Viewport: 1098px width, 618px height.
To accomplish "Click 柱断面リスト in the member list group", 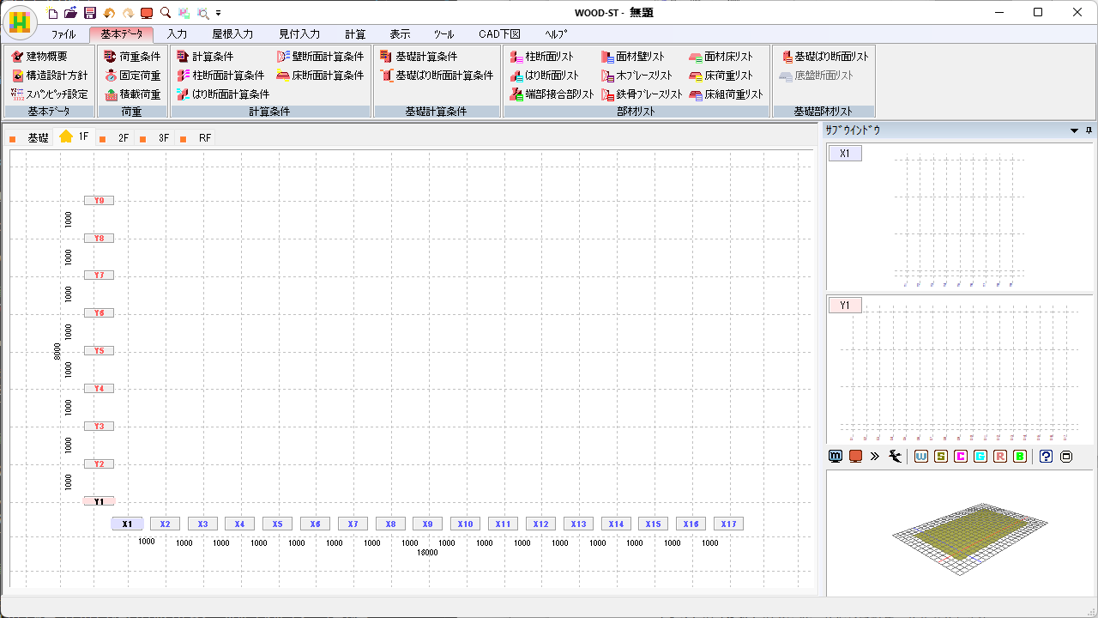I will 549,57.
